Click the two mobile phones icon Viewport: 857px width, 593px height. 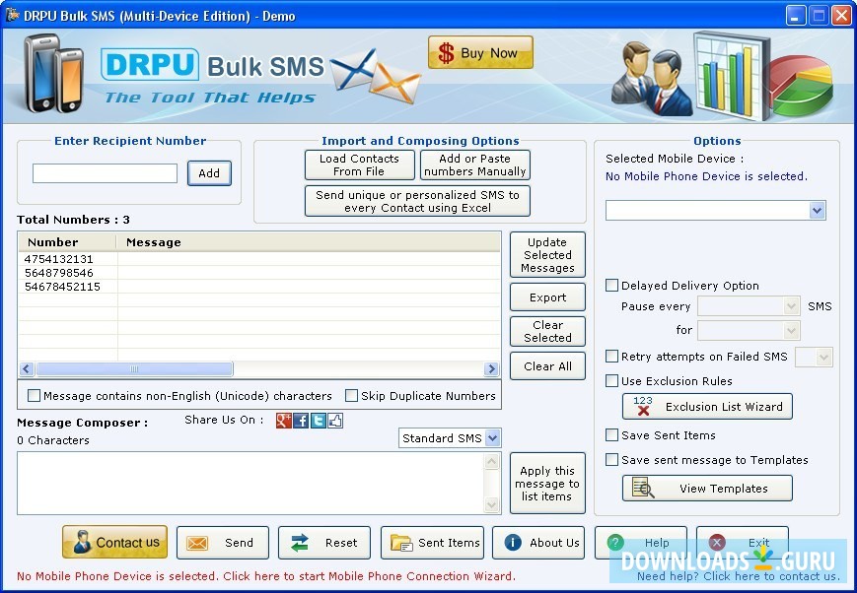click(53, 73)
